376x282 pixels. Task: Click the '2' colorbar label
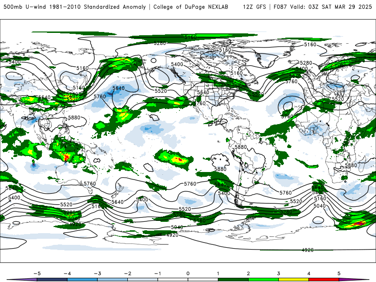(x=248, y=274)
